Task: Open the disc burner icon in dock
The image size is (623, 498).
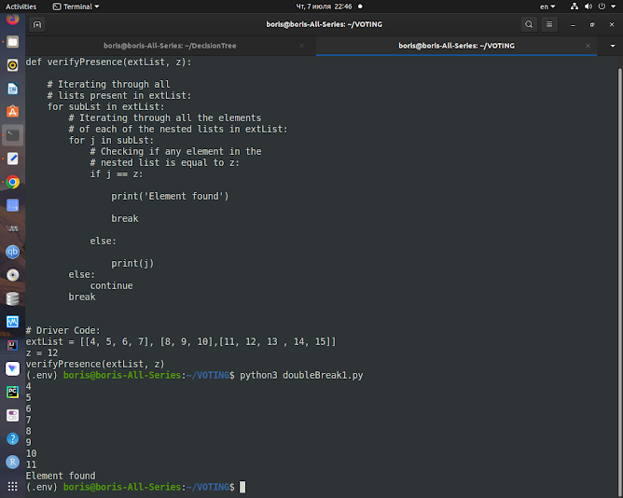Action: (x=13, y=275)
